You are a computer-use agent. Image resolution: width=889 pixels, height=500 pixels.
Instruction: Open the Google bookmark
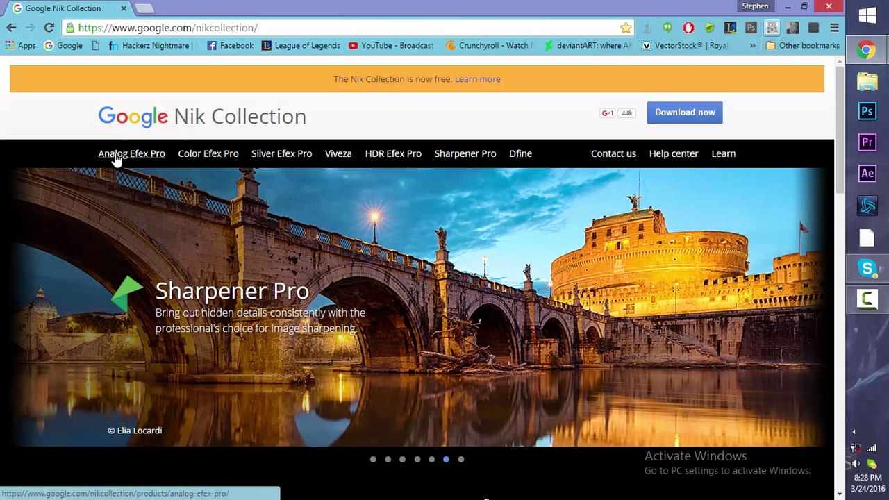[x=63, y=46]
